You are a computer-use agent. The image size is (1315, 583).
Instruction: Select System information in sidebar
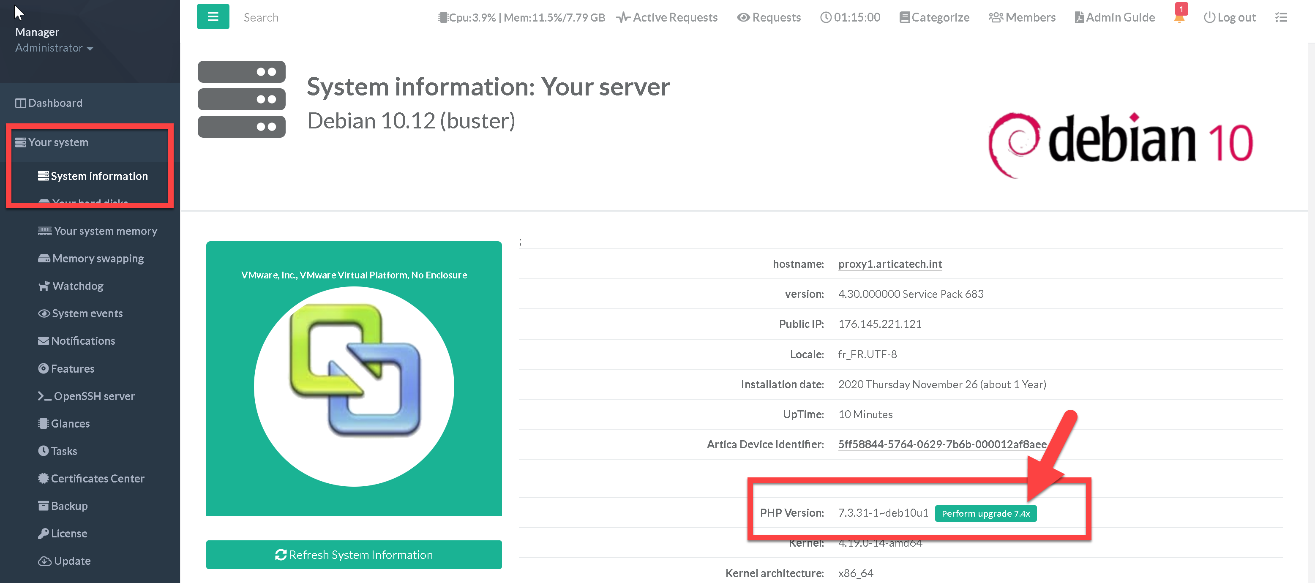click(x=98, y=176)
